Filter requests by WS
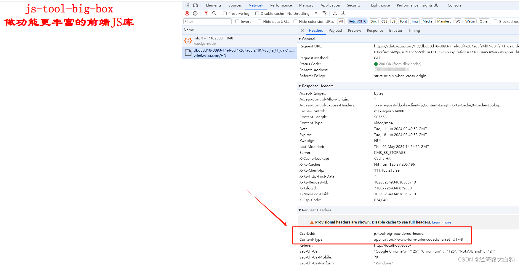Viewport: 519px width, 265px height. click(x=458, y=21)
